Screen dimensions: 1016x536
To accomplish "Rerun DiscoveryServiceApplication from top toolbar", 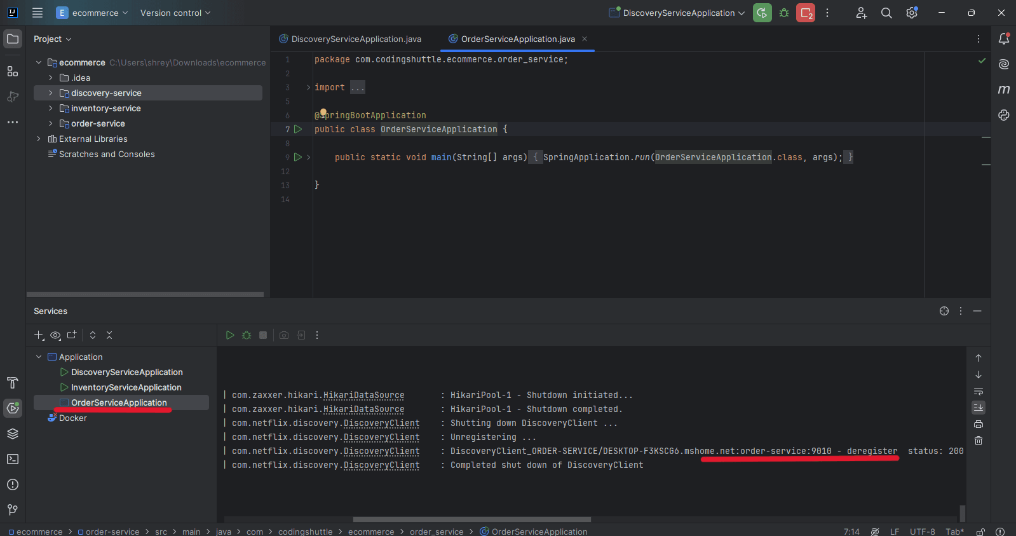I will tap(762, 13).
